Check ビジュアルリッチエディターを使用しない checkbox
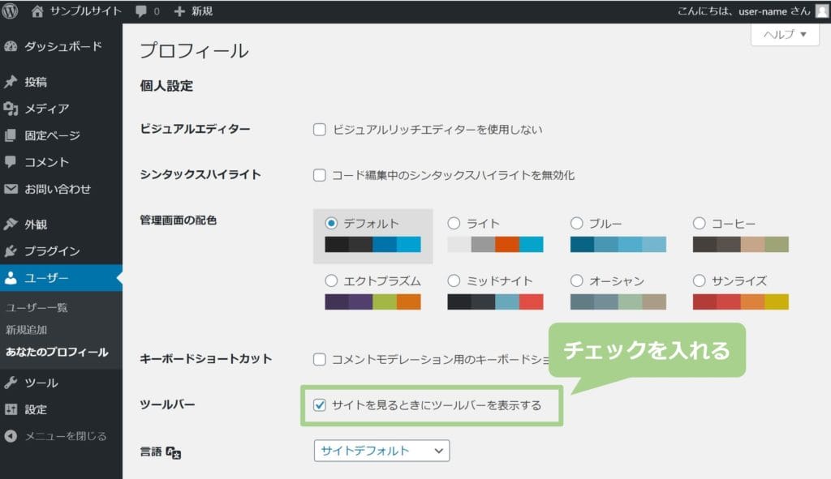Viewport: 831px width, 479px height. 320,129
